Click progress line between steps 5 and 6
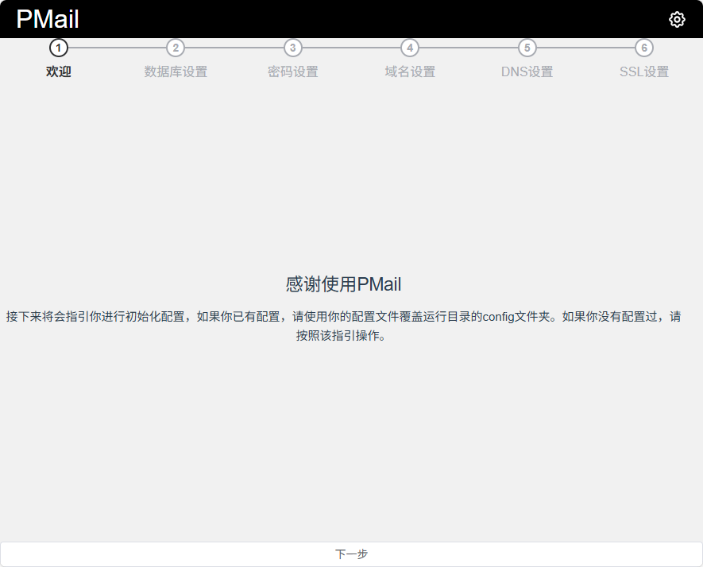The image size is (703, 567). [585, 48]
